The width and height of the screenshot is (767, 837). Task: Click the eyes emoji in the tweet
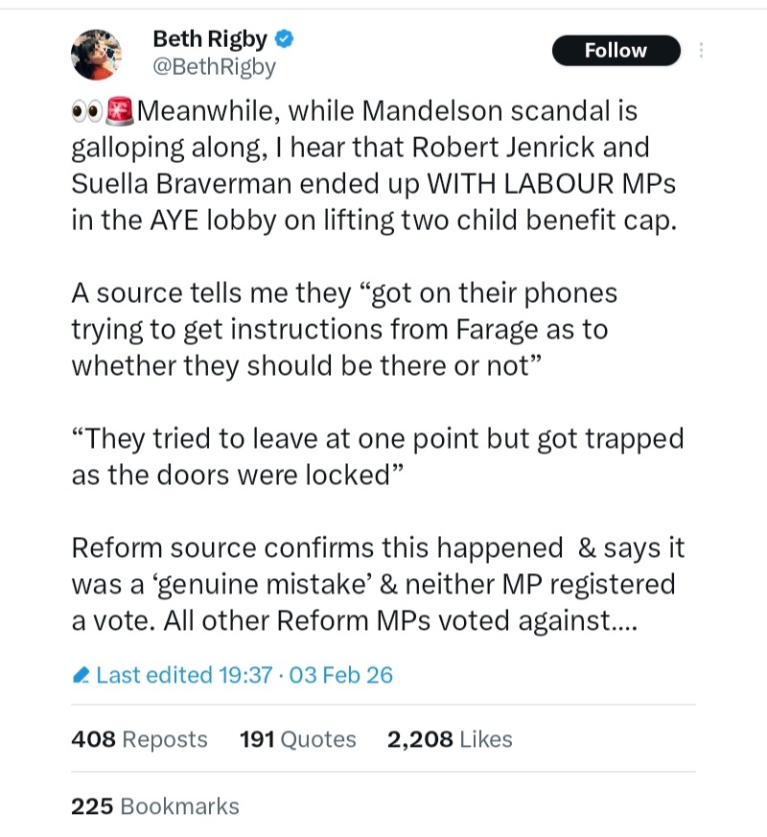pyautogui.click(x=85, y=112)
